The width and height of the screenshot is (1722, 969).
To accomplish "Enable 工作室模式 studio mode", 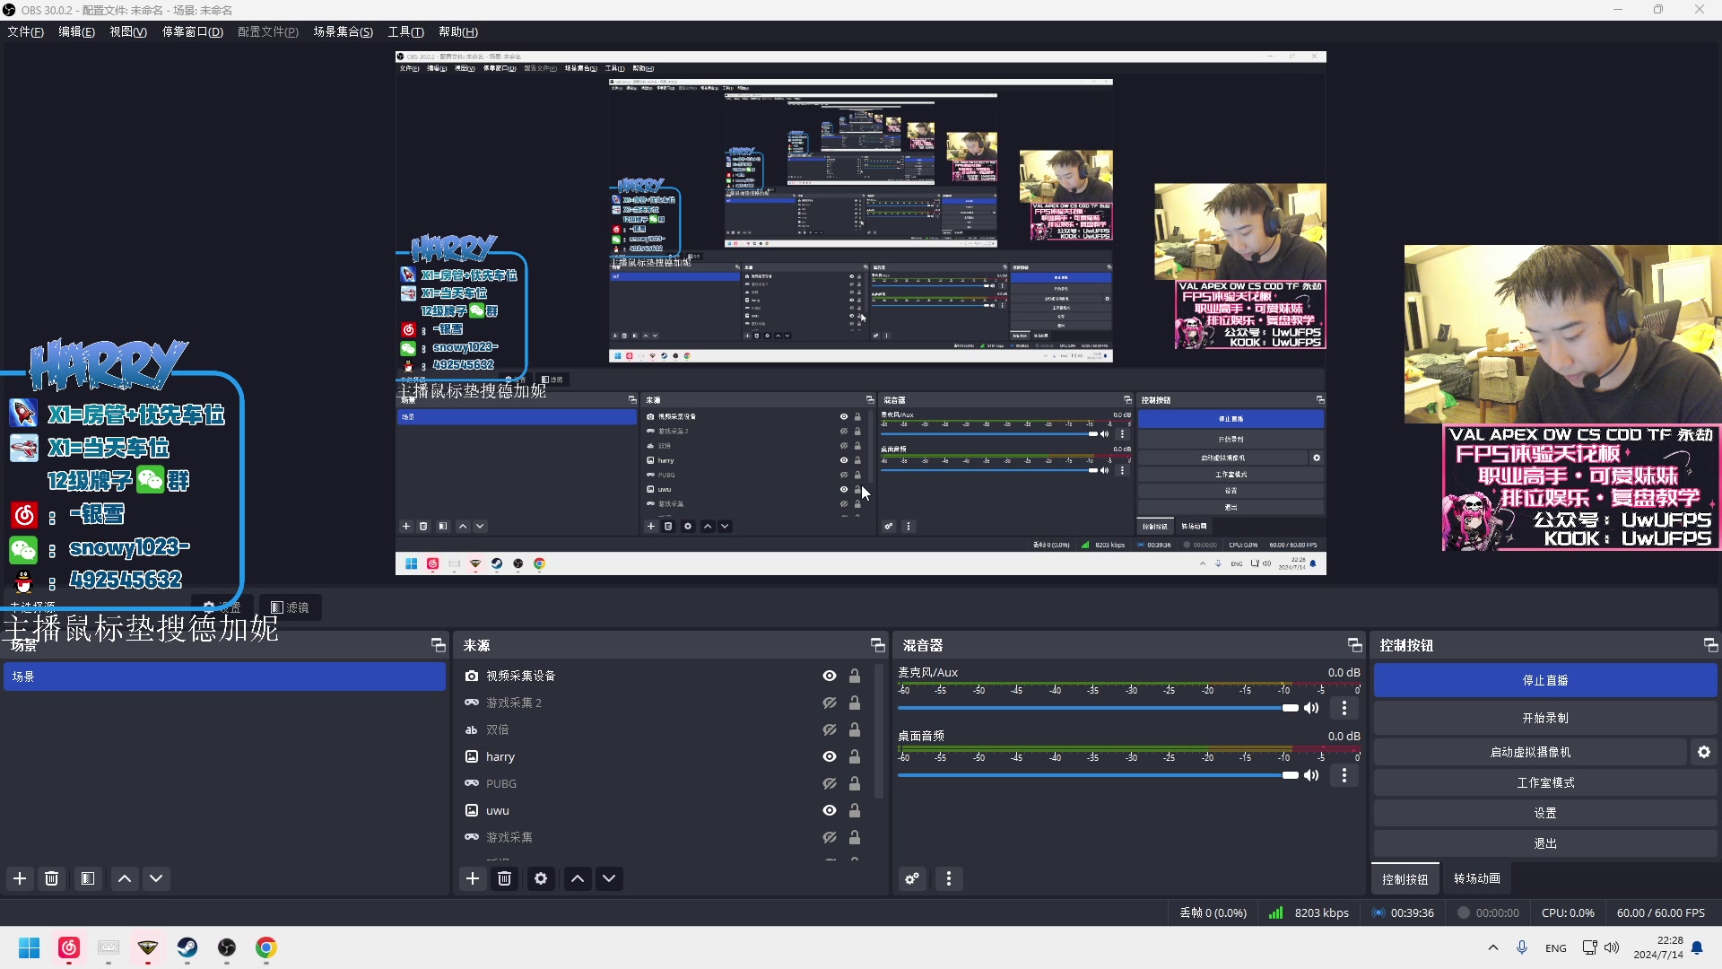I will [1545, 782].
